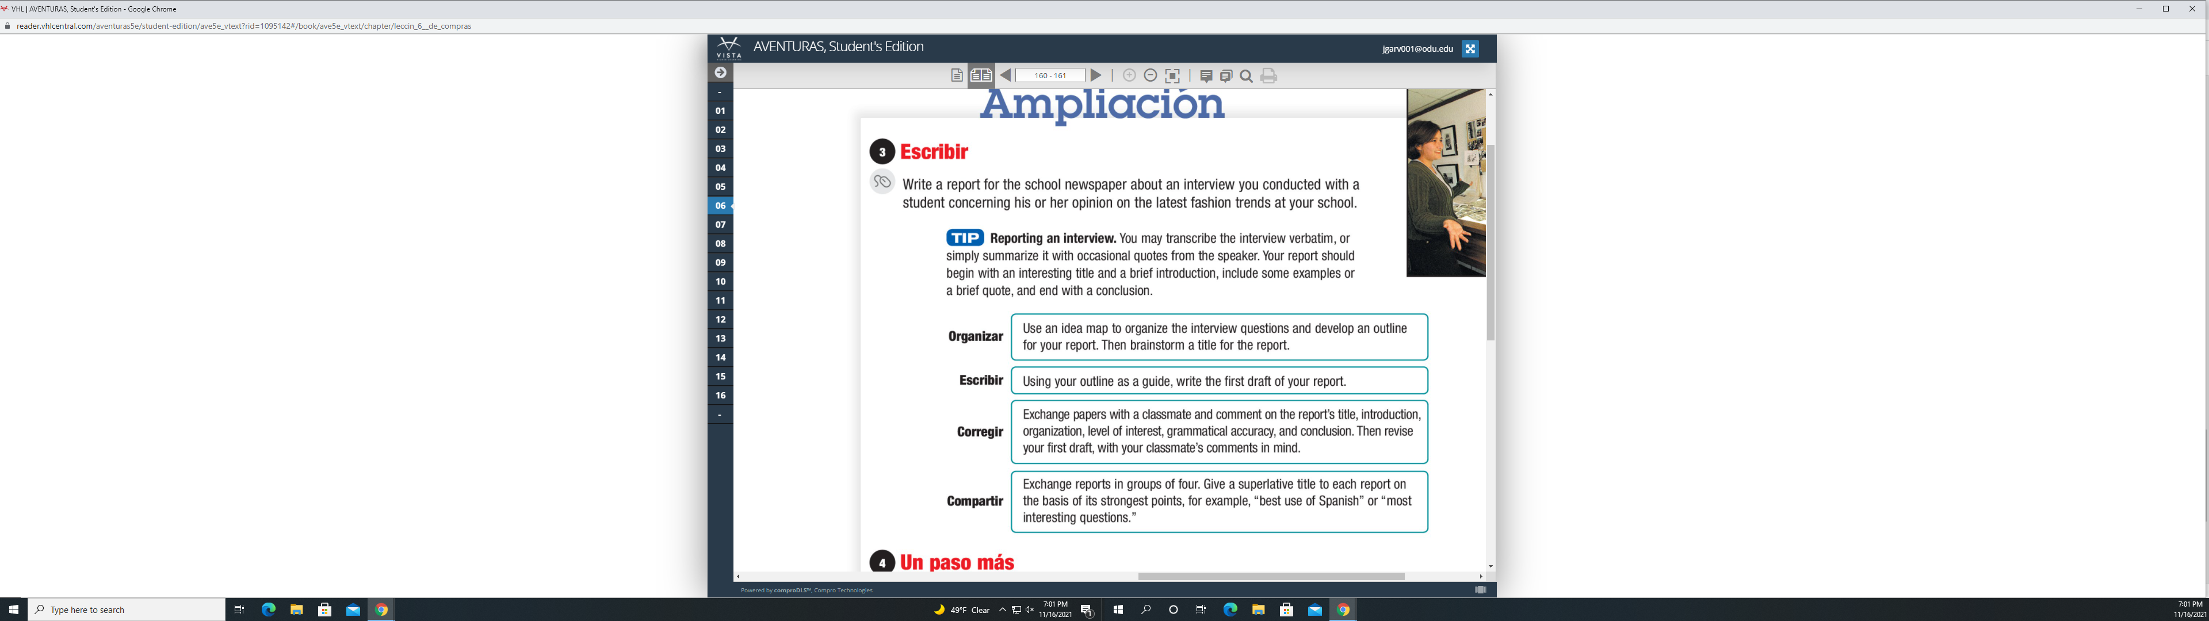Open the add note icon

click(x=1206, y=75)
